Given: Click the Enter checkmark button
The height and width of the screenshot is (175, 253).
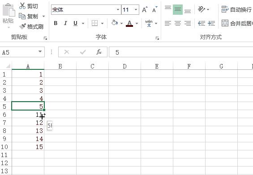Looking at the screenshot, I should pyautogui.click(x=83, y=52).
